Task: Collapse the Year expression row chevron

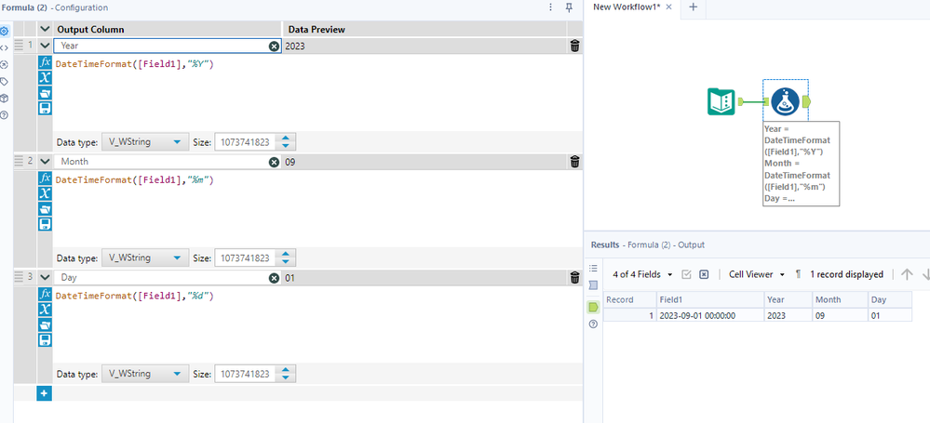Action: tap(45, 45)
